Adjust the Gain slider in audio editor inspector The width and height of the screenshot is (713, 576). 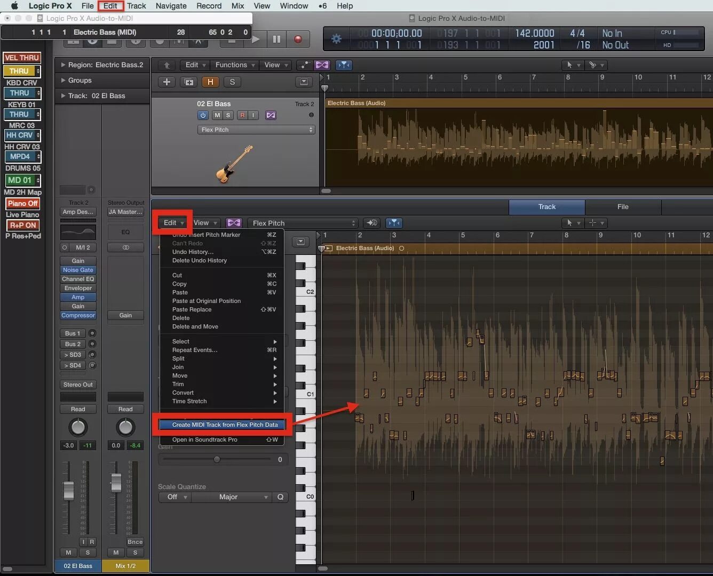tap(217, 459)
